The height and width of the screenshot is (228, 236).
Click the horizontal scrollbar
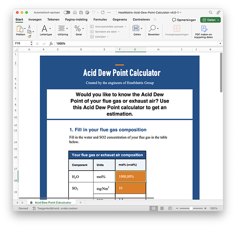click(86, 198)
